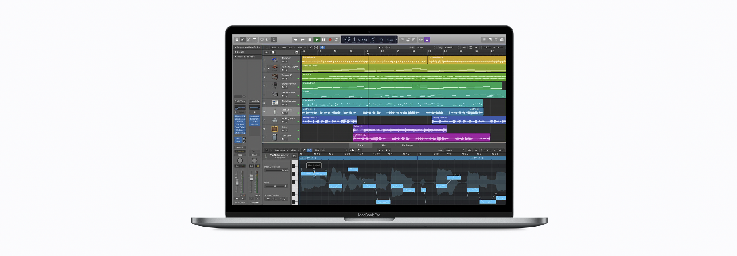Image resolution: width=737 pixels, height=256 pixels.
Task: Open the Functions menu in the tracks area
Action: tap(287, 47)
